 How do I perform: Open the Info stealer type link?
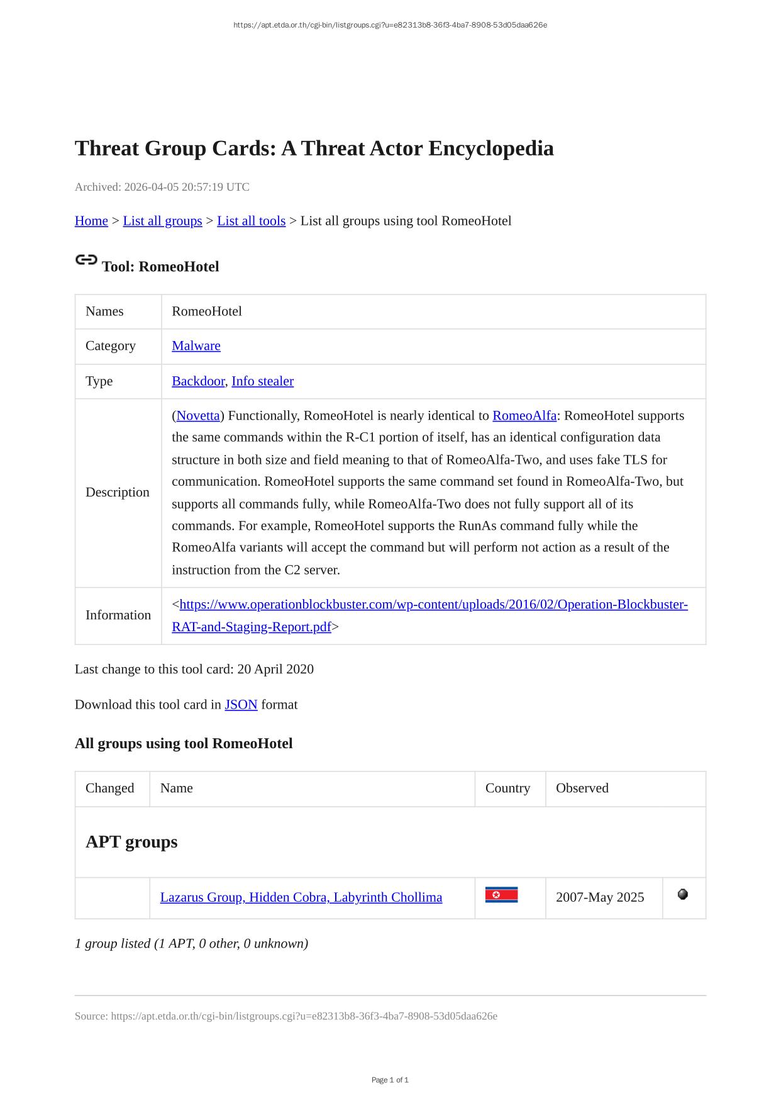262,381
